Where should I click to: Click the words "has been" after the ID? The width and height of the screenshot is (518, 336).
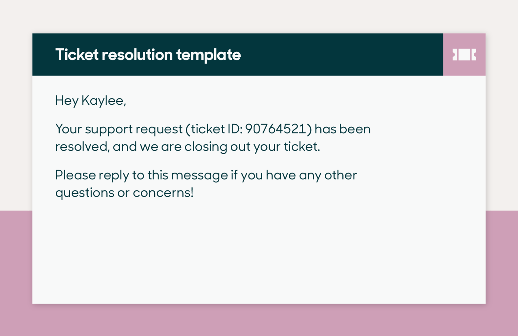342,129
